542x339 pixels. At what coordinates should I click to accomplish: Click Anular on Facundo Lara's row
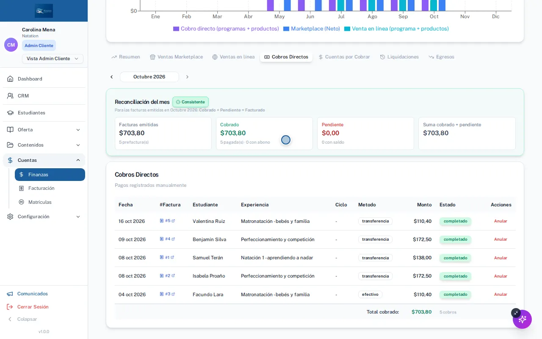click(501, 295)
